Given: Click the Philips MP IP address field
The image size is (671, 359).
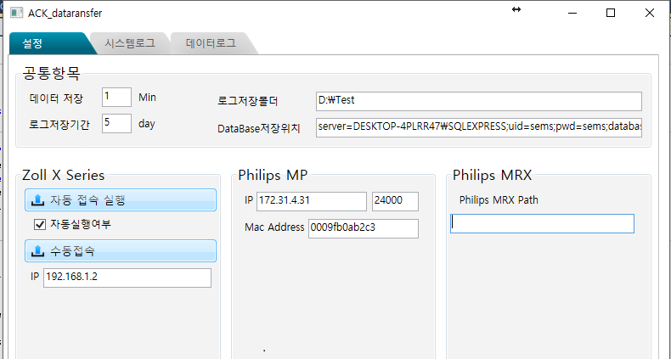Looking at the screenshot, I should (312, 201).
